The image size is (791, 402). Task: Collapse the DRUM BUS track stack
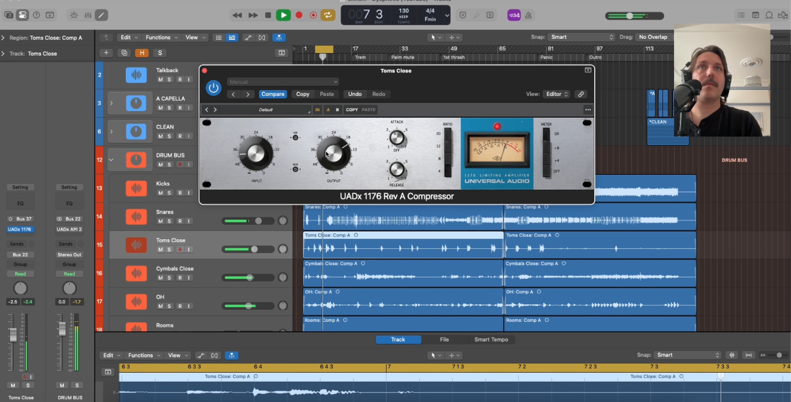[111, 160]
